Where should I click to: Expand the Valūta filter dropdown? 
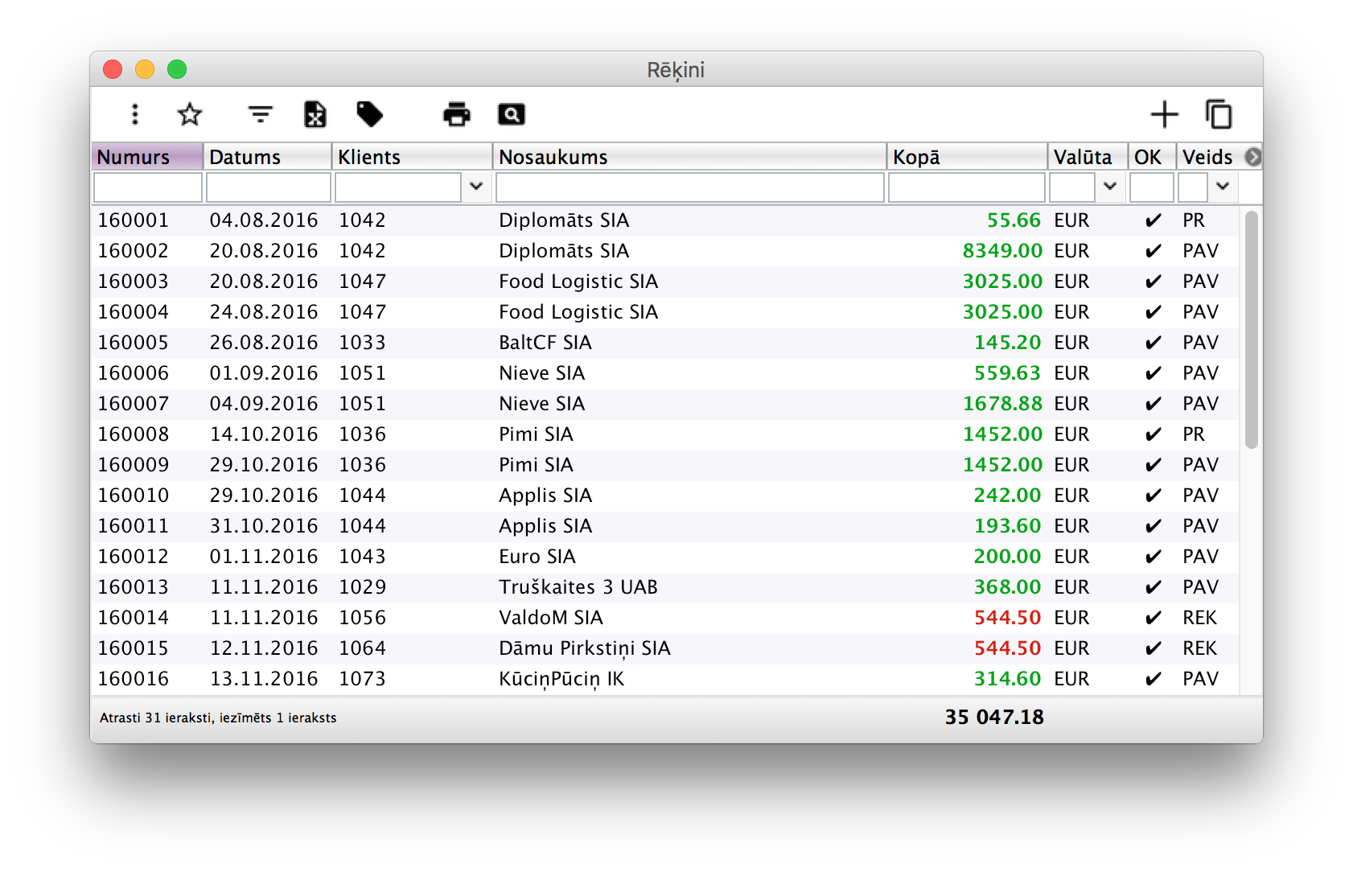click(1110, 187)
